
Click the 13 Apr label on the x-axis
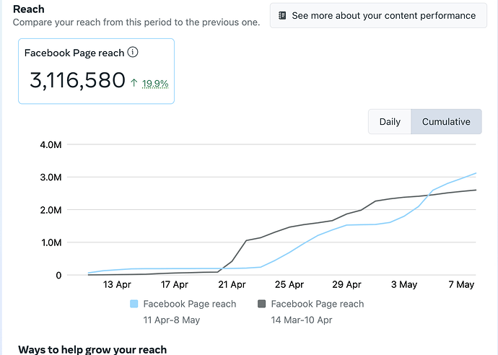coord(118,285)
